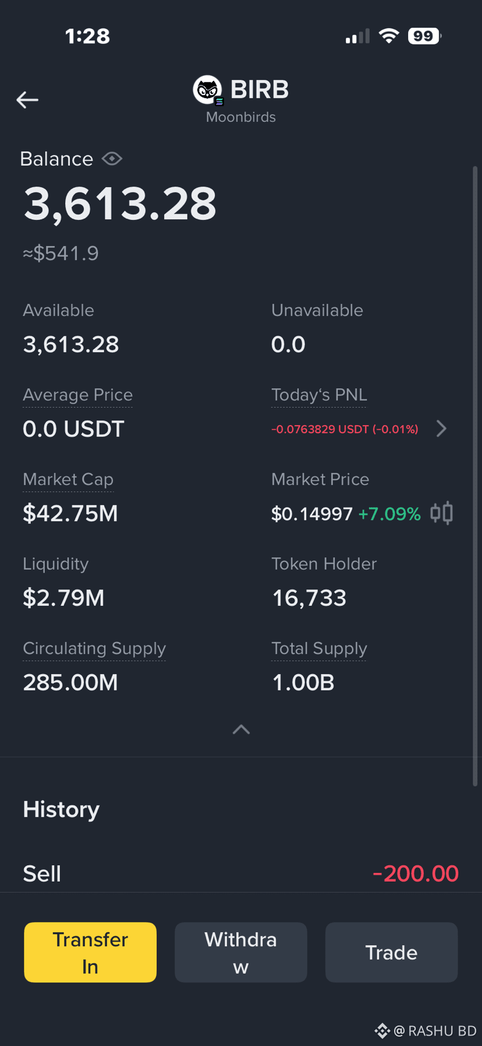Tap the page scrollbar on right edge
The height and width of the screenshot is (1046, 482).
click(475, 476)
